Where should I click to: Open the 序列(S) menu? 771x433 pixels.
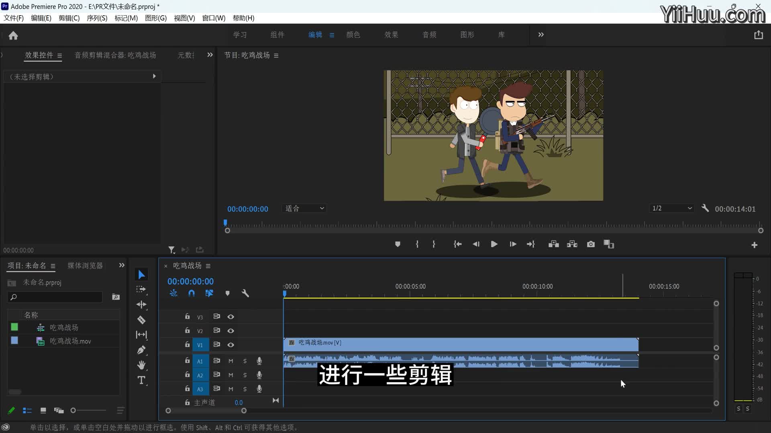pyautogui.click(x=97, y=18)
